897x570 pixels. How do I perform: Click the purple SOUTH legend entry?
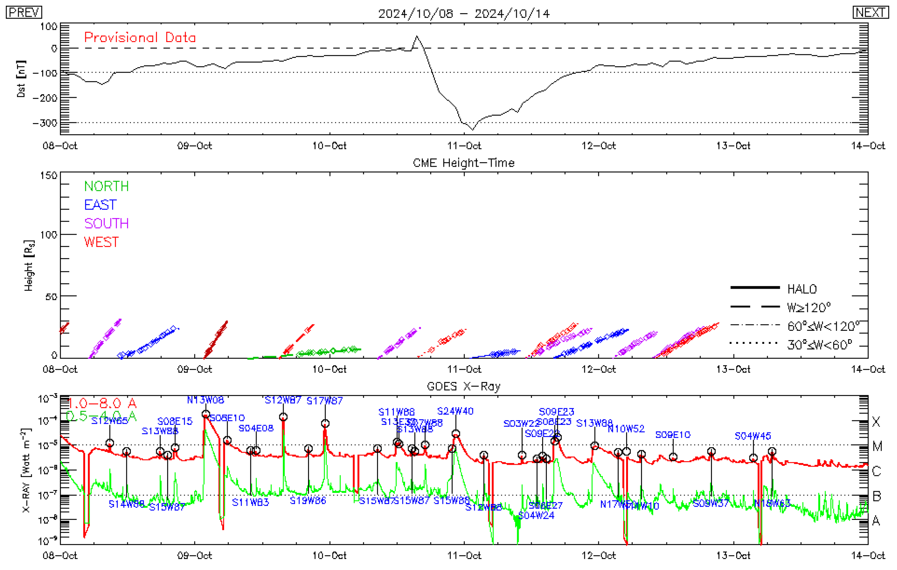pos(106,223)
